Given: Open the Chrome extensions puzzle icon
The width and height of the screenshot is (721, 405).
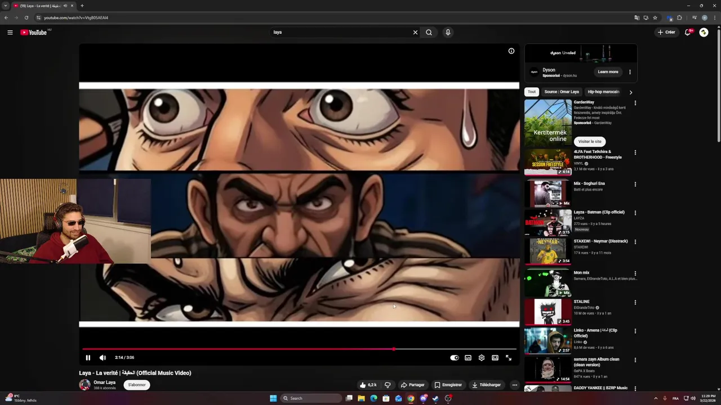Looking at the screenshot, I should tap(679, 17).
